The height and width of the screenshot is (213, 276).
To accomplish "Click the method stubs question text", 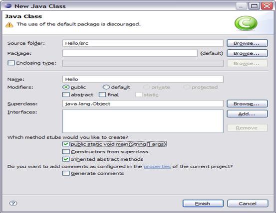I will click(x=68, y=137).
